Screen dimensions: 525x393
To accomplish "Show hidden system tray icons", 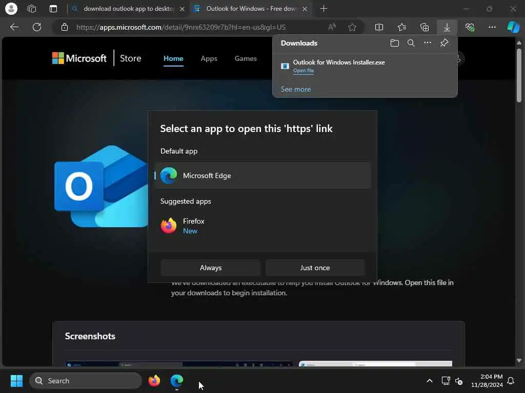I will pyautogui.click(x=430, y=381).
